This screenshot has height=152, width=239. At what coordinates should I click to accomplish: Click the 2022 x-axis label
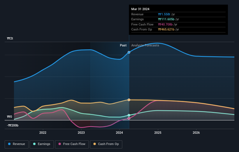[x=43, y=133]
